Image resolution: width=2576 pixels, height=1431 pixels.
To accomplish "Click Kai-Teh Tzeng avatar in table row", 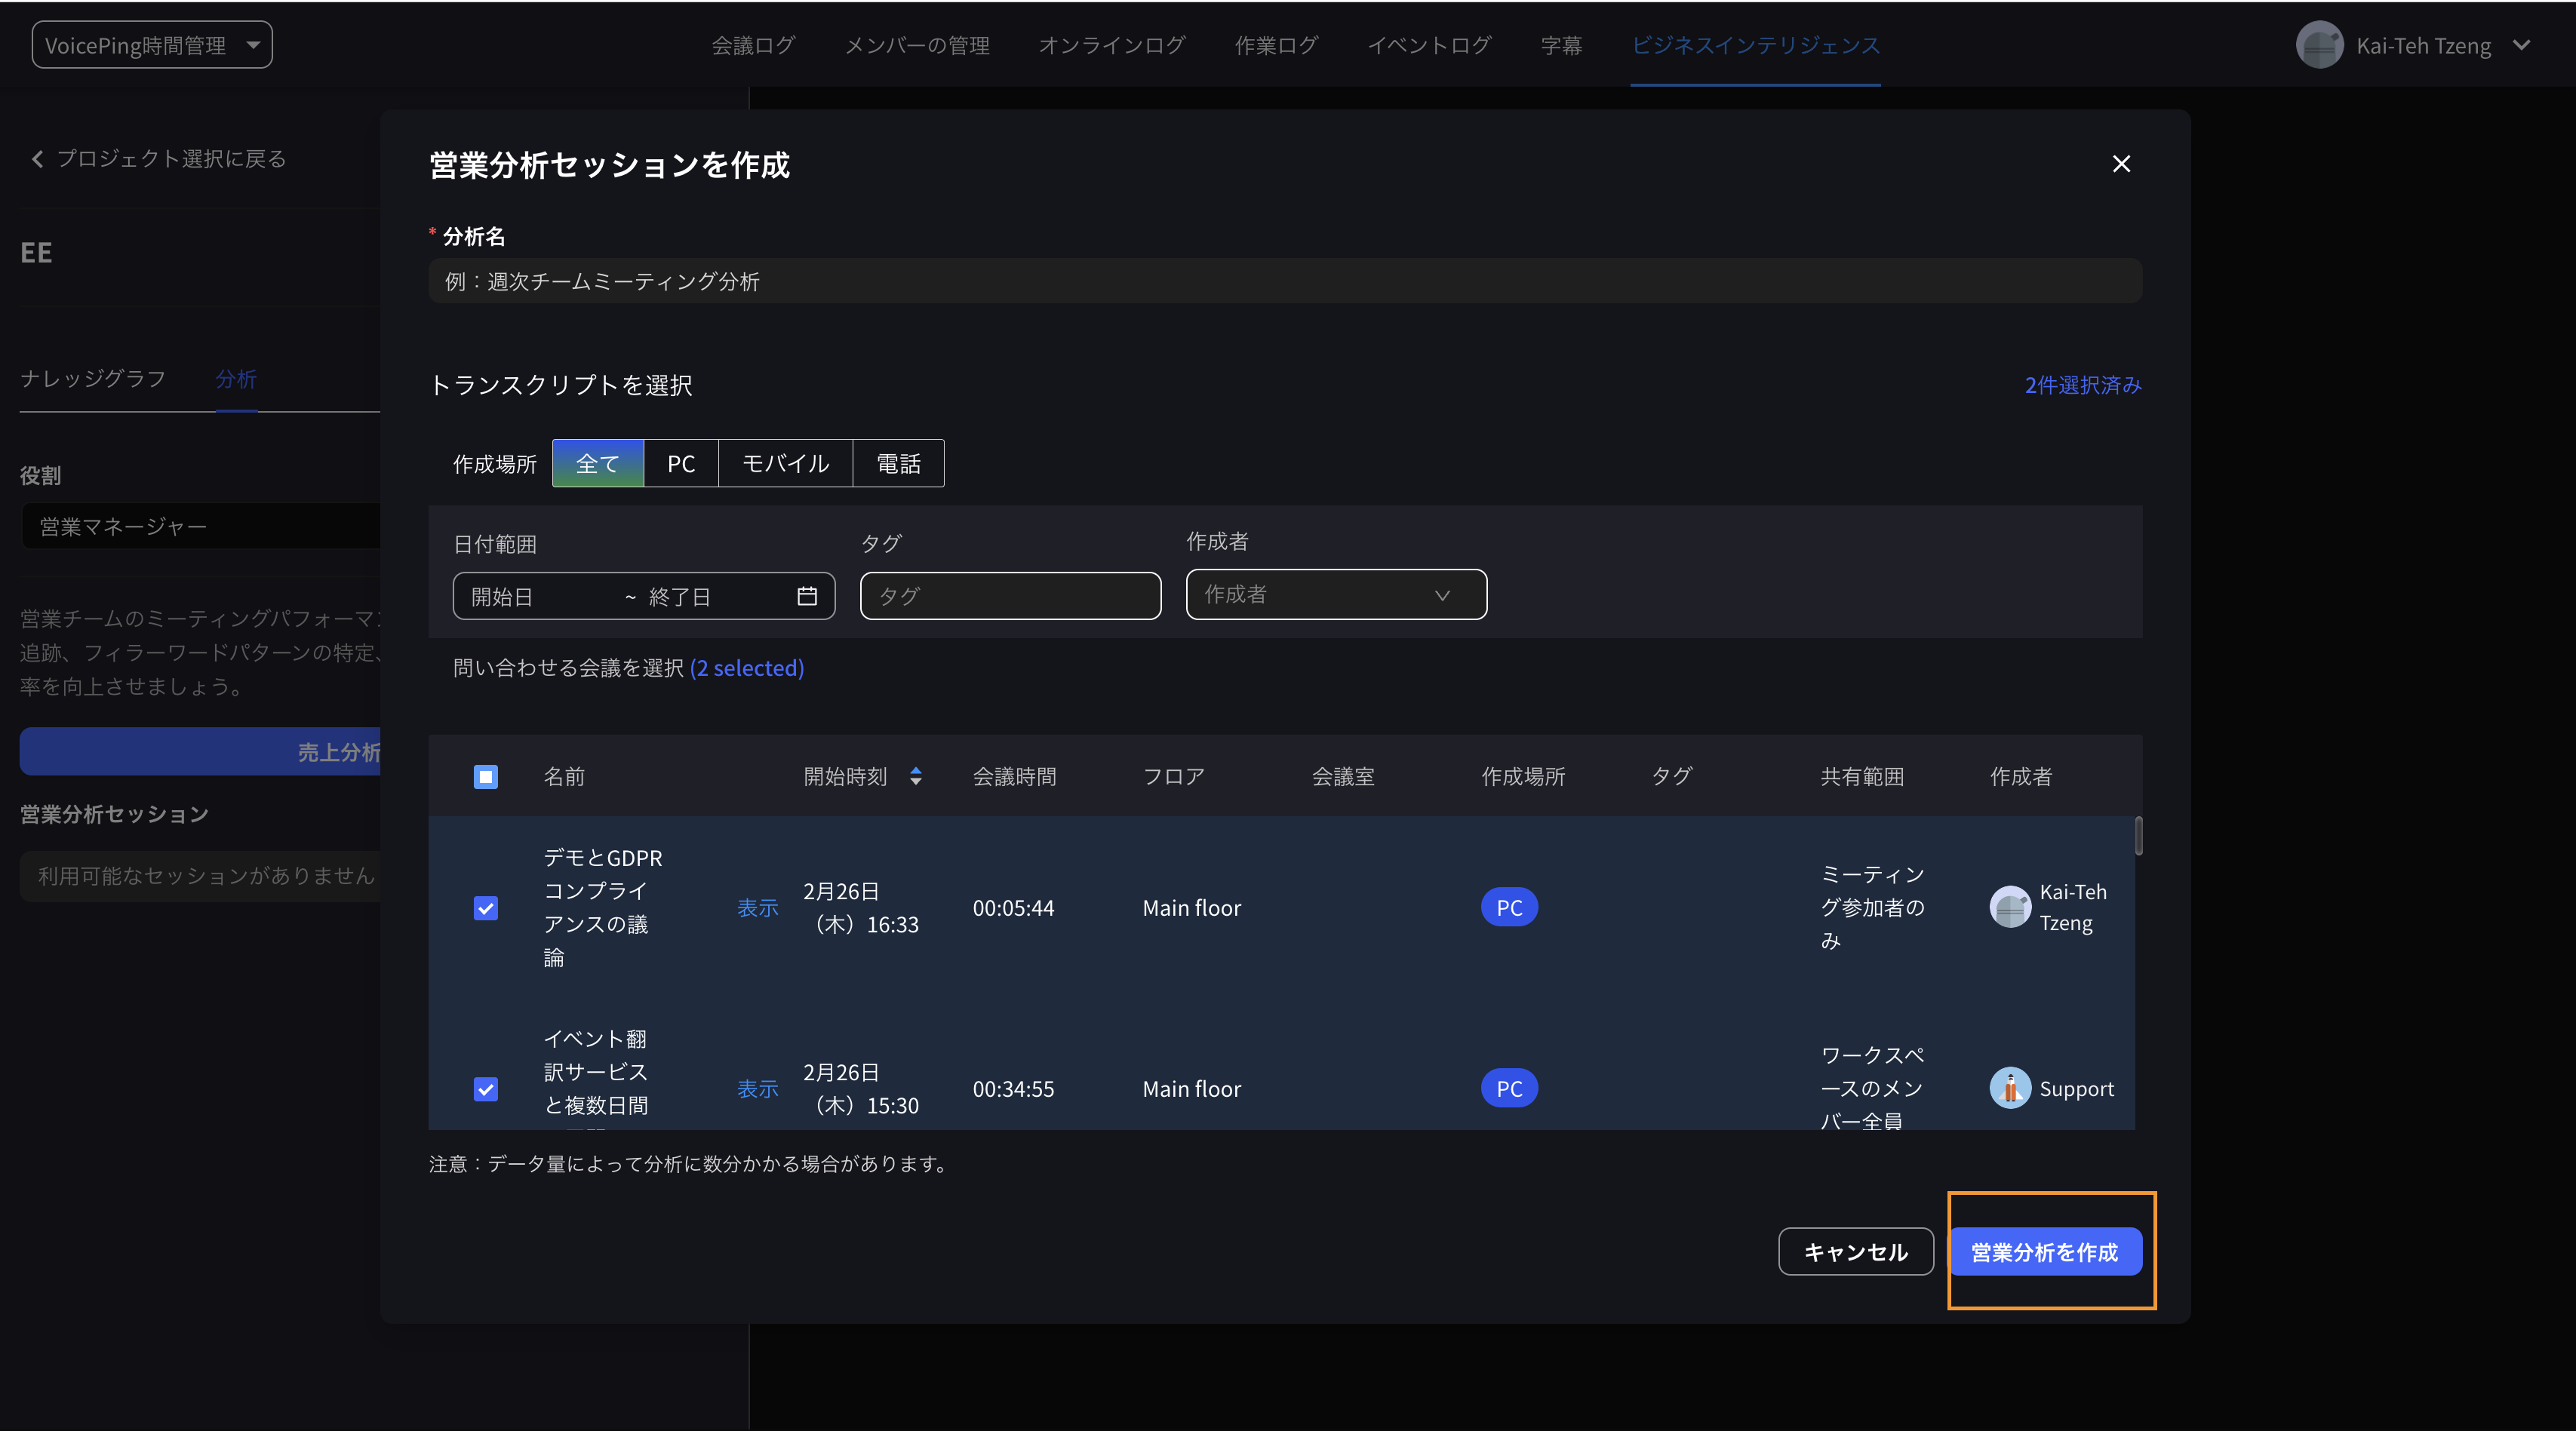I will [2009, 907].
